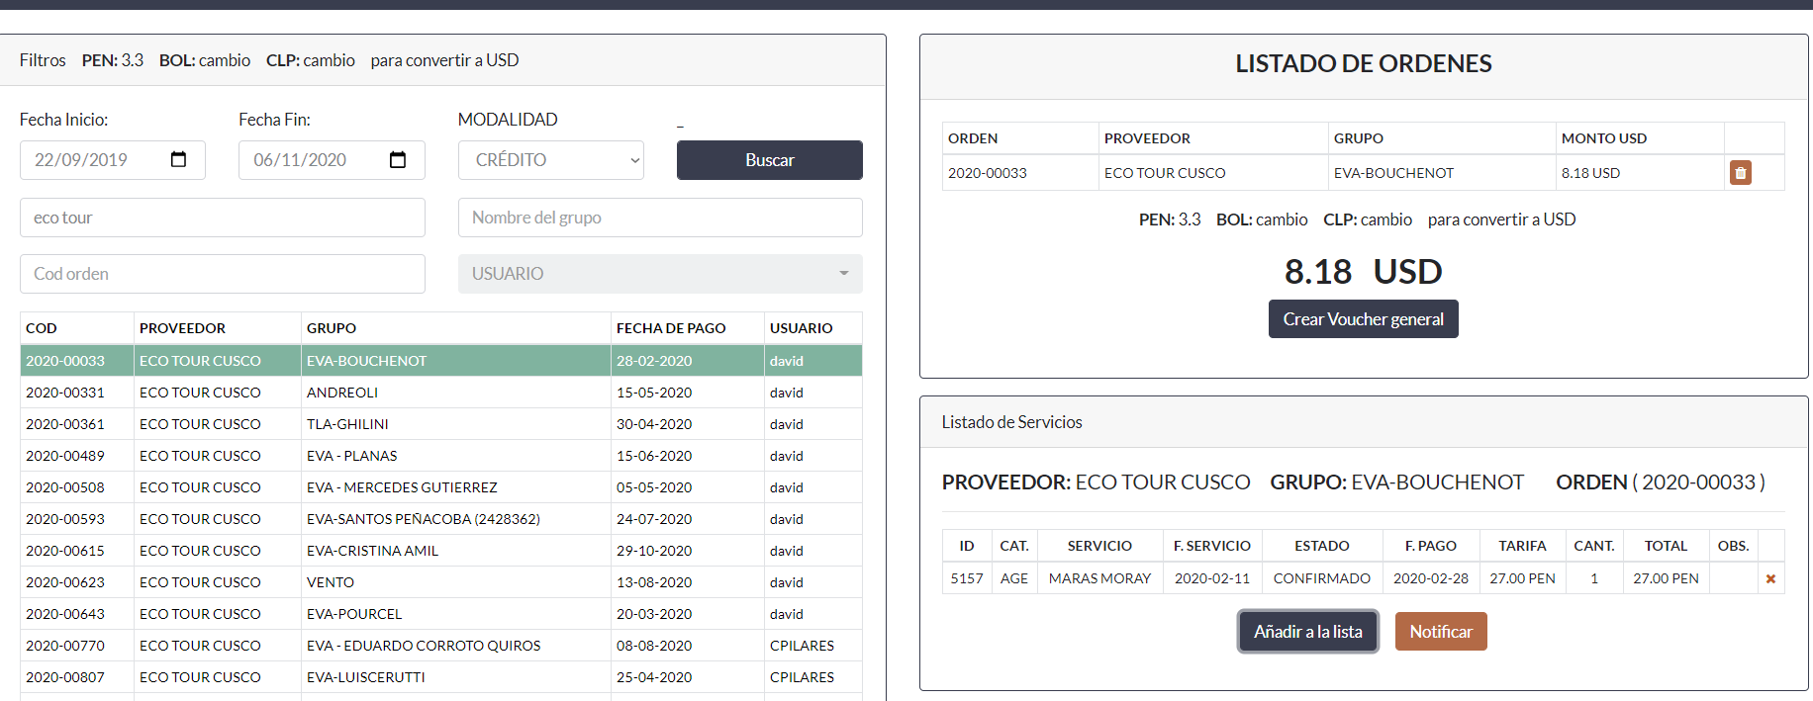Click the FECHA DE PAGO column header
The width and height of the screenshot is (1813, 701).
point(671,328)
